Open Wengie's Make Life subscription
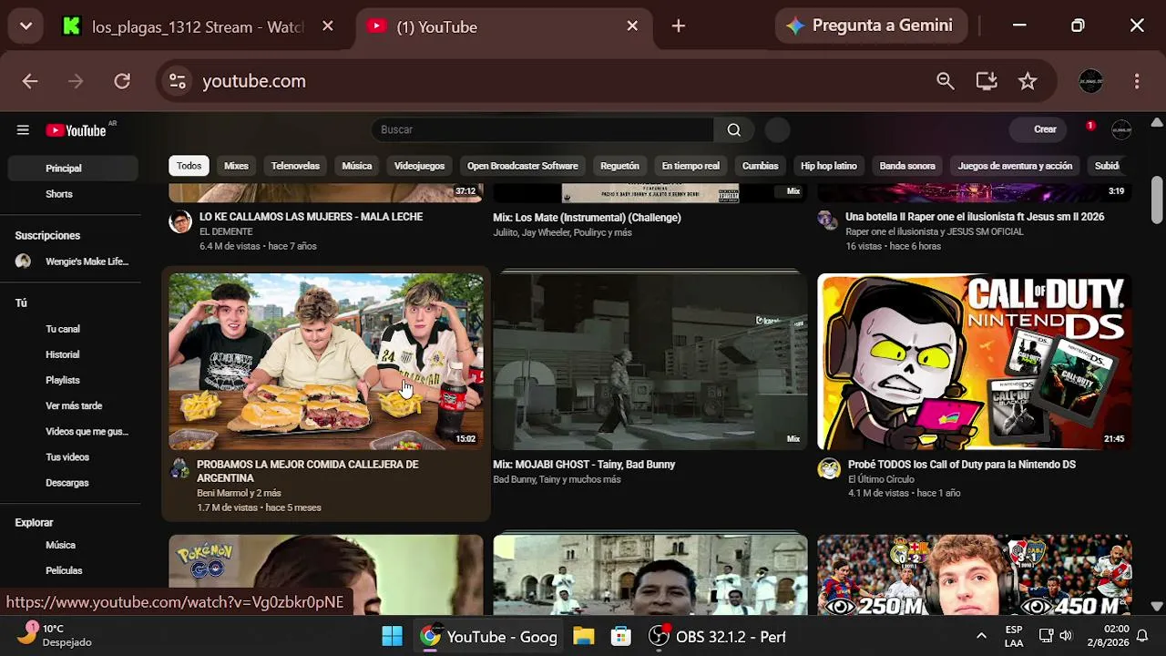The width and height of the screenshot is (1166, 656). [x=73, y=261]
